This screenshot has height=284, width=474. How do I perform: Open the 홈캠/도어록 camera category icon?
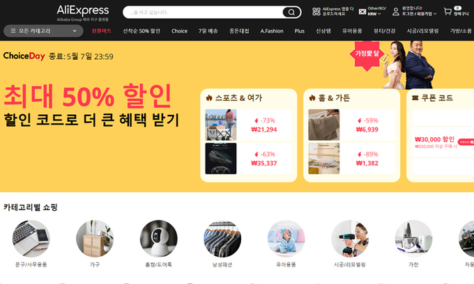(158, 239)
